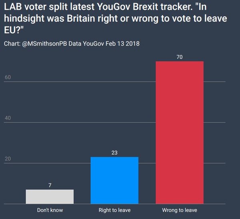Viewport: 240px width, 219px height.
Task: Click the value label 7 above grey bar
Action: (x=50, y=185)
